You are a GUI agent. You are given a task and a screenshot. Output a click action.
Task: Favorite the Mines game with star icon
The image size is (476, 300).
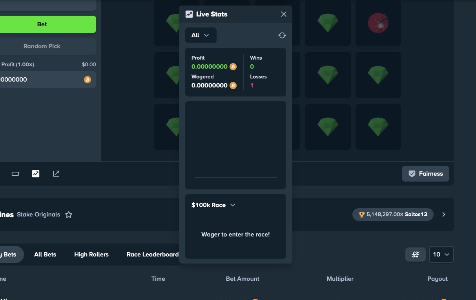[x=69, y=215]
